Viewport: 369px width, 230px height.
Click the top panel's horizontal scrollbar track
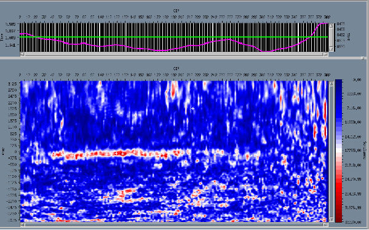(x=173, y=54)
